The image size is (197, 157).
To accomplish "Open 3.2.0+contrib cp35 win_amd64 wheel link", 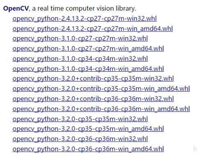I will pyautogui.click(x=101, y=89).
